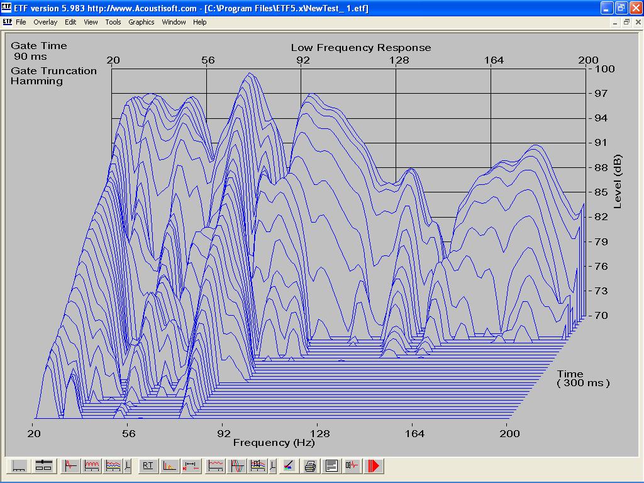
Task: Click the ruler scale icon in toolbar
Action: (18, 466)
